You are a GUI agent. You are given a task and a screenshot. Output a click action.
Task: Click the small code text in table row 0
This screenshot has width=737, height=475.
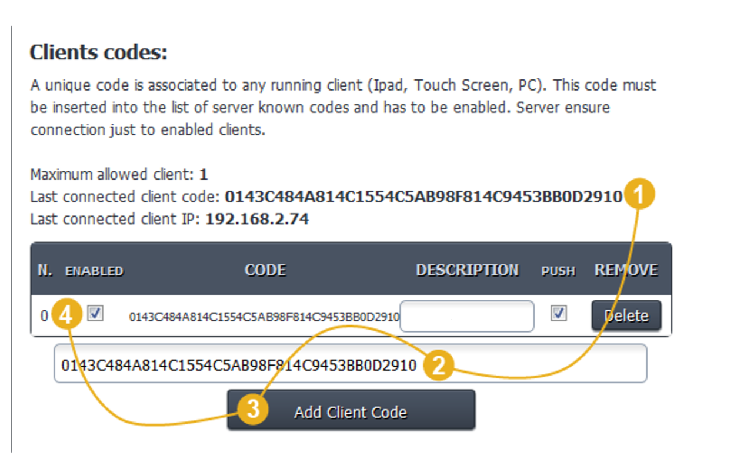tap(264, 317)
